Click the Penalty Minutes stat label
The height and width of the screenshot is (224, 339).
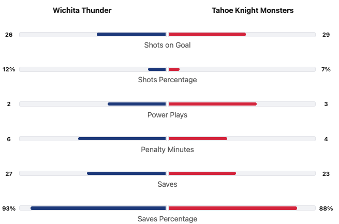coord(167,150)
